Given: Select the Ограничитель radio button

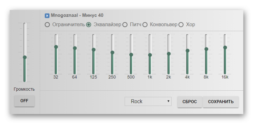Looking at the screenshot, I should pos(47,25).
